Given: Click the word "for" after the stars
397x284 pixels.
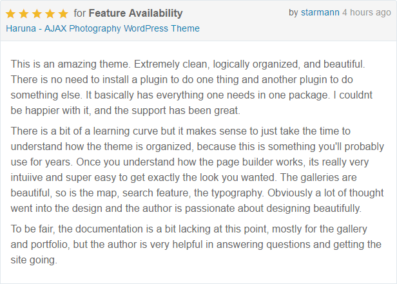Looking at the screenshot, I should coord(80,14).
